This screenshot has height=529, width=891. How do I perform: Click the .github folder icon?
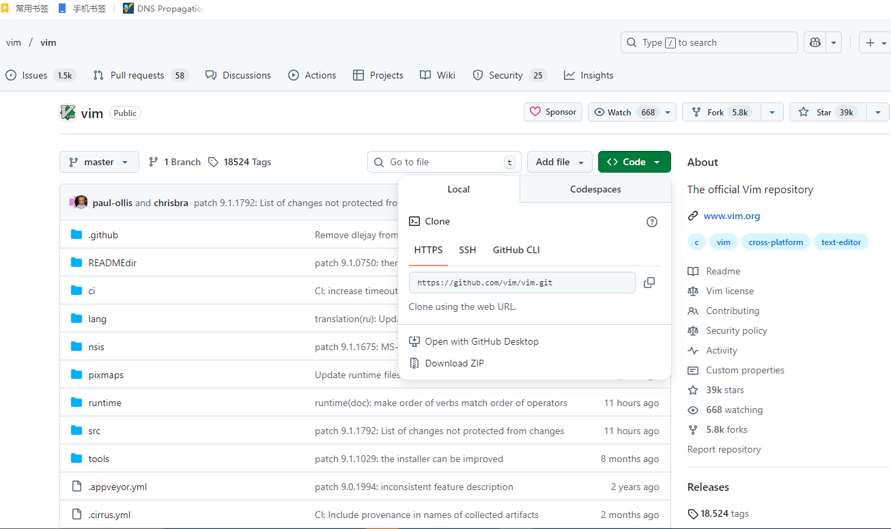(76, 235)
